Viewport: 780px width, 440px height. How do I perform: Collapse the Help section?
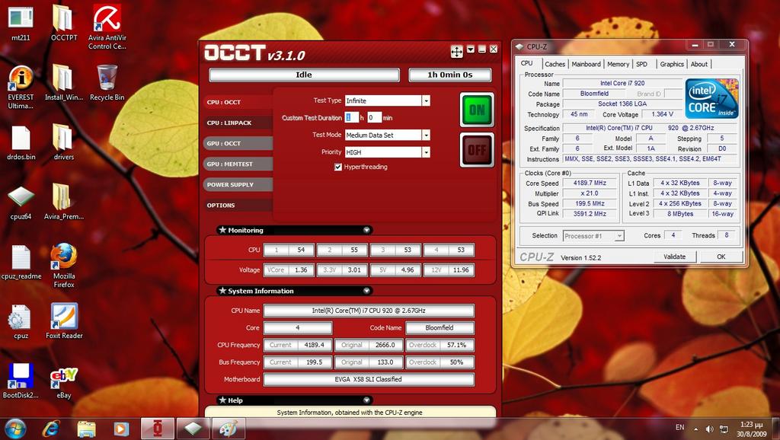366,400
